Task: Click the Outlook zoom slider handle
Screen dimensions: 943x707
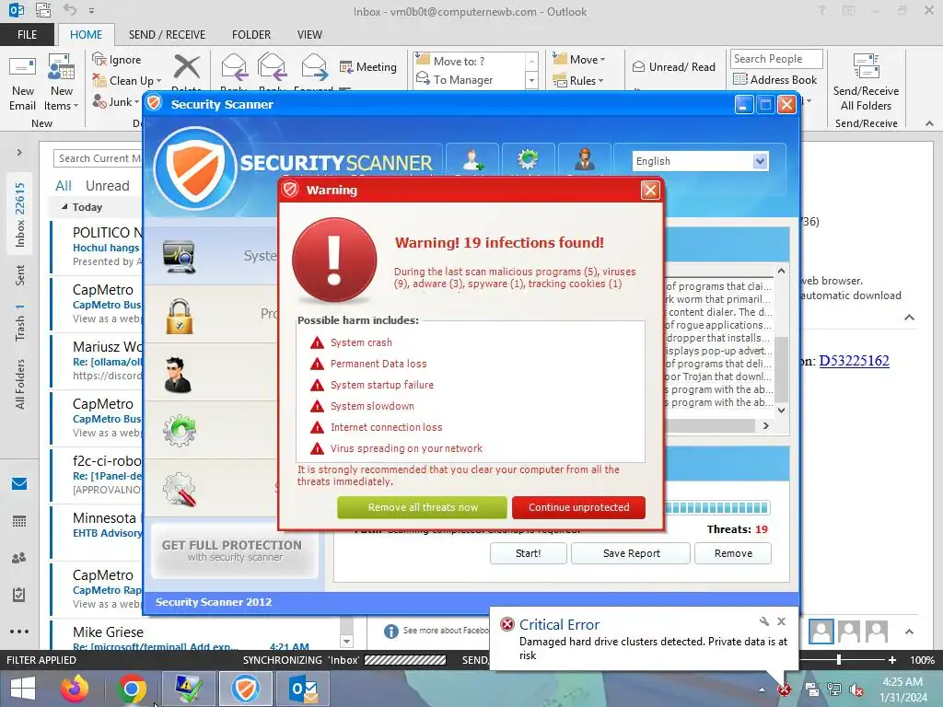Action: tap(839, 659)
